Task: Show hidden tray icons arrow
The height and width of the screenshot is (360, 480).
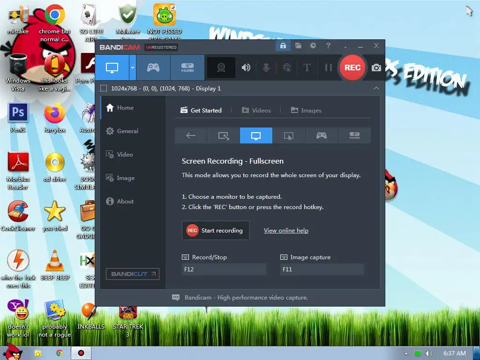Action: (406, 353)
